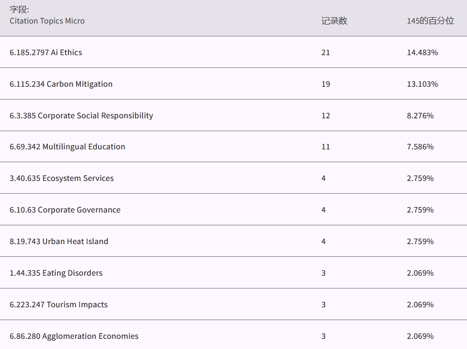The image size is (467, 349).
Task: Select the Agglomeration Economies topic
Action: click(74, 336)
